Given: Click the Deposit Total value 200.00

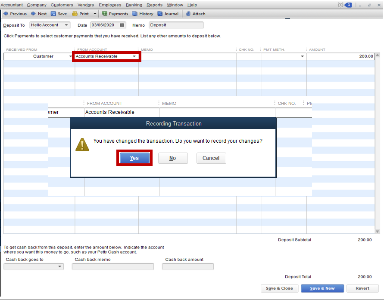Looking at the screenshot, I should coord(365,276).
